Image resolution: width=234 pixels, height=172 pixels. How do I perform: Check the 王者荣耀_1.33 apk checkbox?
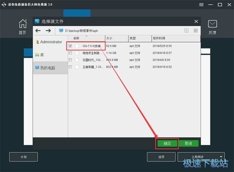click(x=70, y=67)
